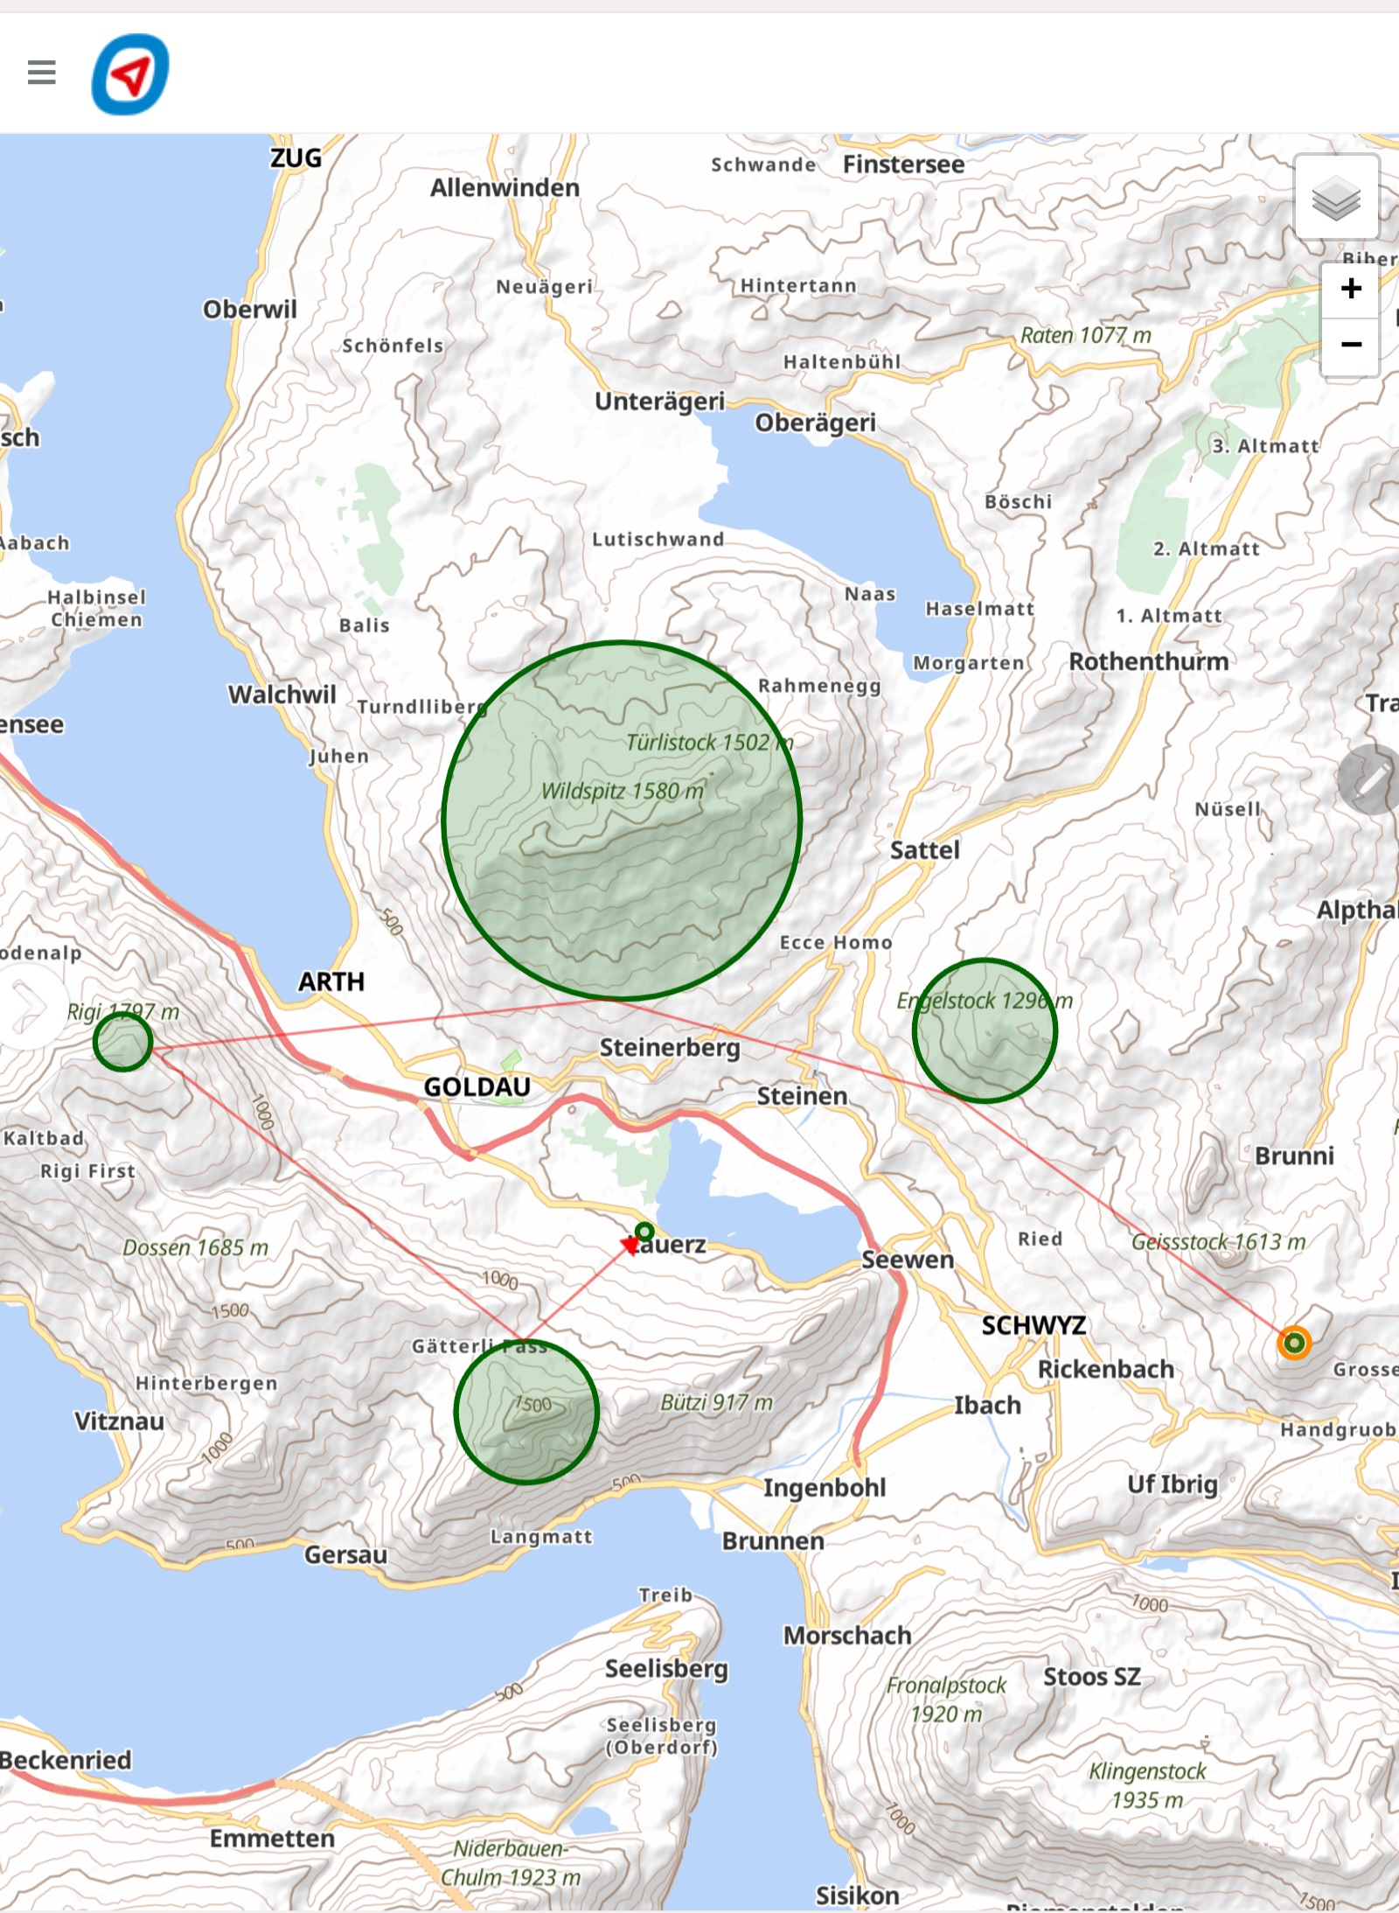Image resolution: width=1399 pixels, height=1913 pixels.
Task: Select the orange-ringed start waypoint marker
Action: 1293,1342
